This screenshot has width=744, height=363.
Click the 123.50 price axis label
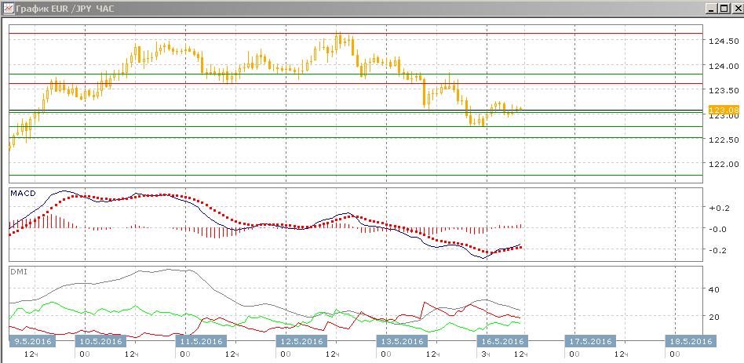pyautogui.click(x=723, y=90)
